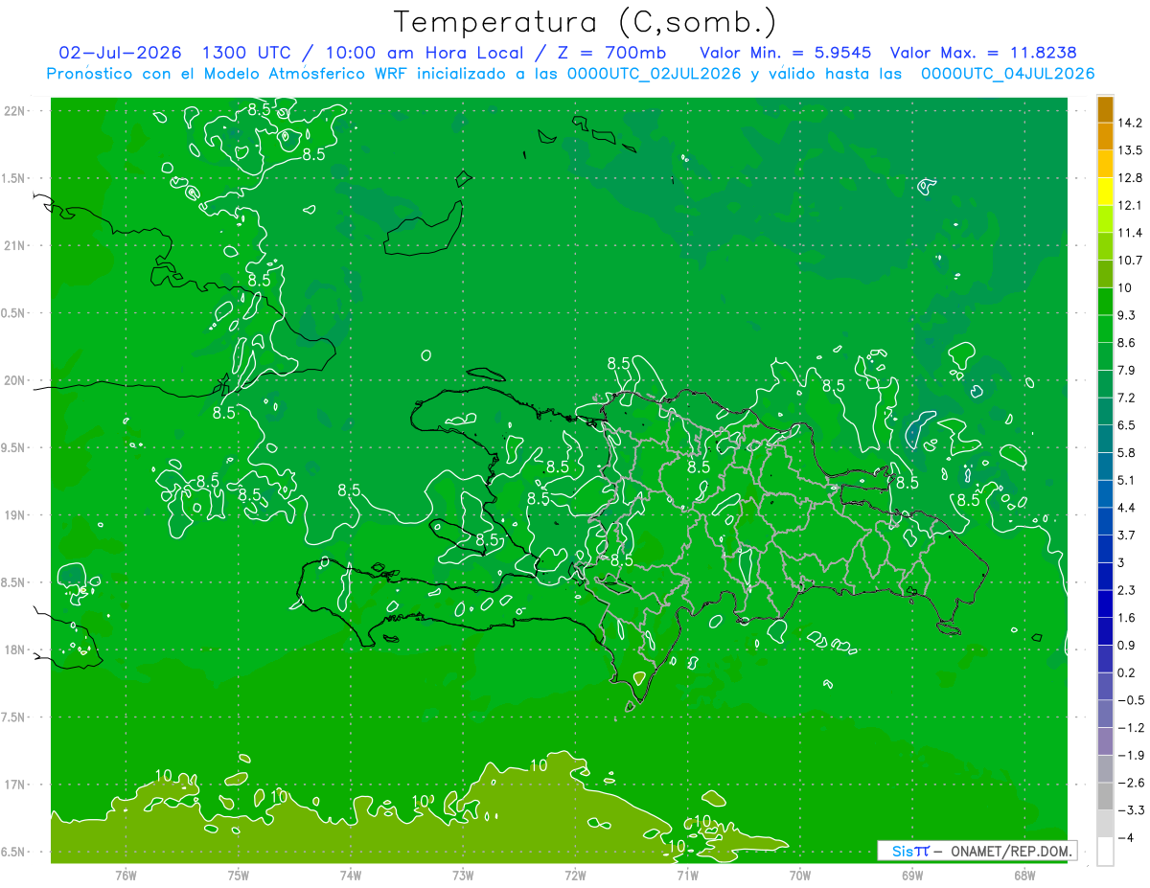Click the "1300 UTC" time text

pos(245,53)
